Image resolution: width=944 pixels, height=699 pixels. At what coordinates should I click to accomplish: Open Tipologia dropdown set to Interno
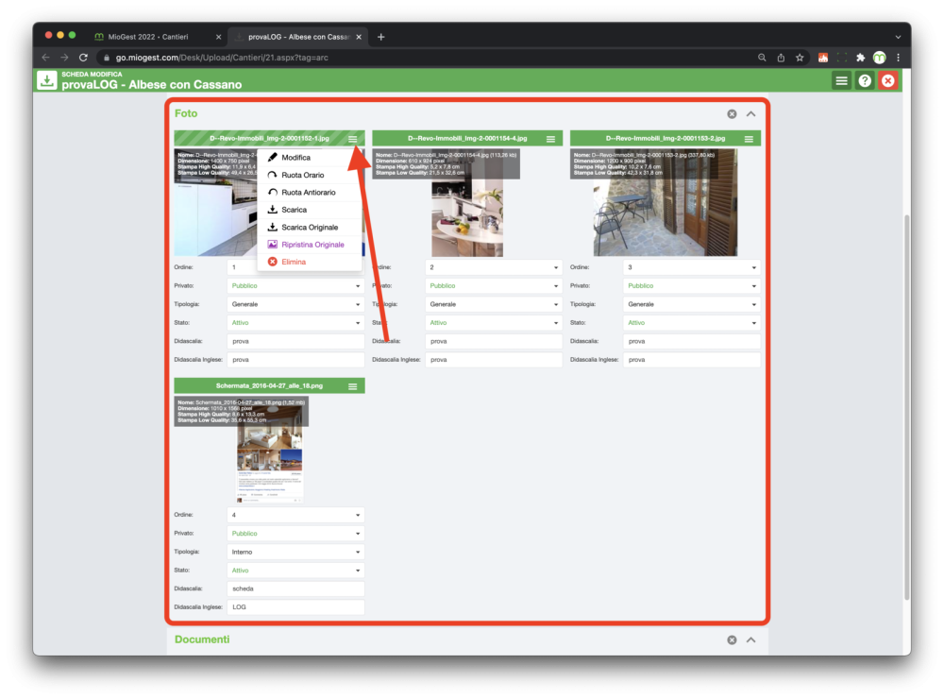[295, 552]
